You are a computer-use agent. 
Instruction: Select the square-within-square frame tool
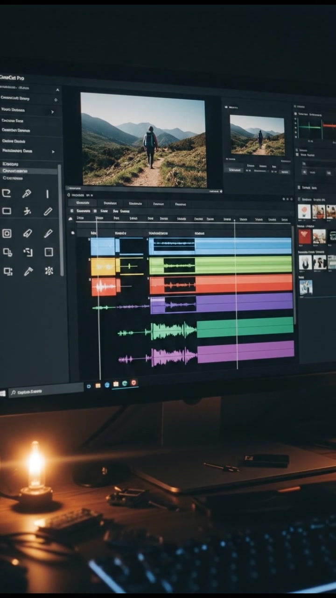pyautogui.click(x=7, y=233)
